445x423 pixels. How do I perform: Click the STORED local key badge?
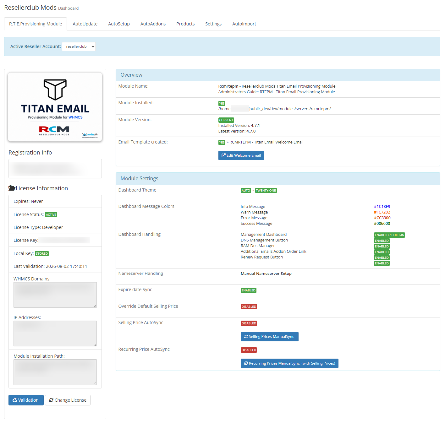tap(42, 254)
